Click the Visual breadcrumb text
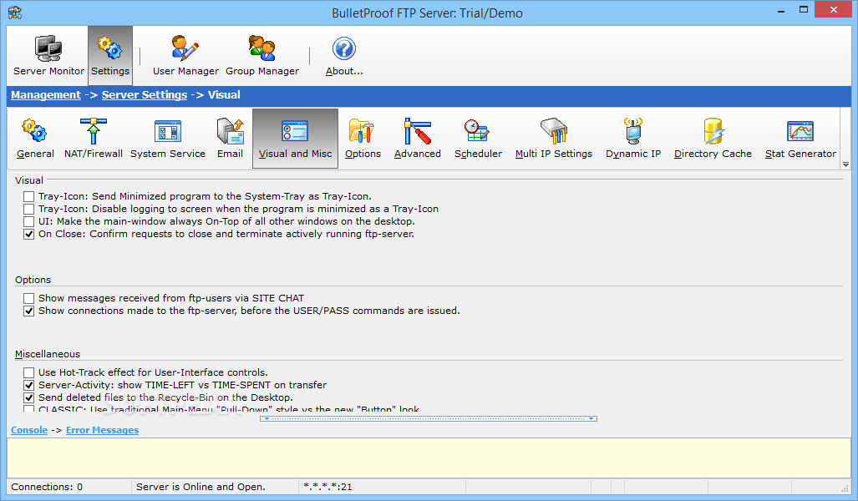 (x=224, y=94)
